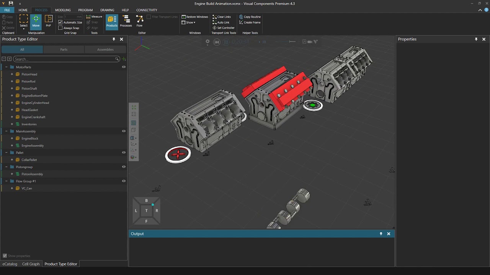Click Clear Links tool
Screen dimensions: 490x275
point(222,17)
